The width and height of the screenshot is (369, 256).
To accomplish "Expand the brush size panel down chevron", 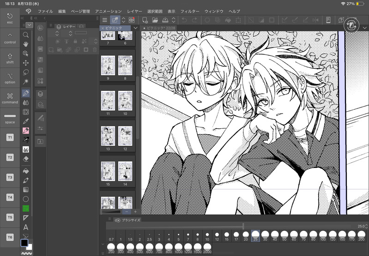I will pyautogui.click(x=103, y=244).
